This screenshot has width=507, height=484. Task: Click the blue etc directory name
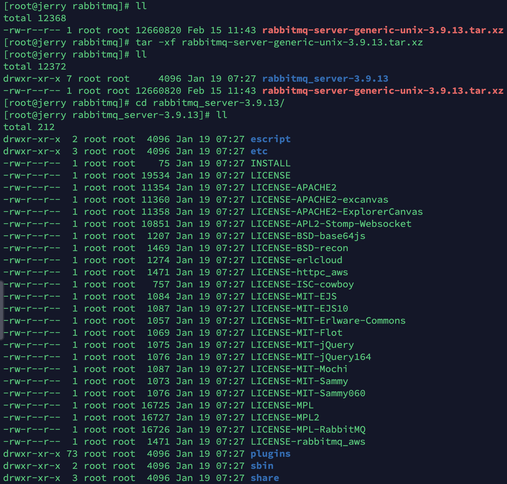click(259, 151)
